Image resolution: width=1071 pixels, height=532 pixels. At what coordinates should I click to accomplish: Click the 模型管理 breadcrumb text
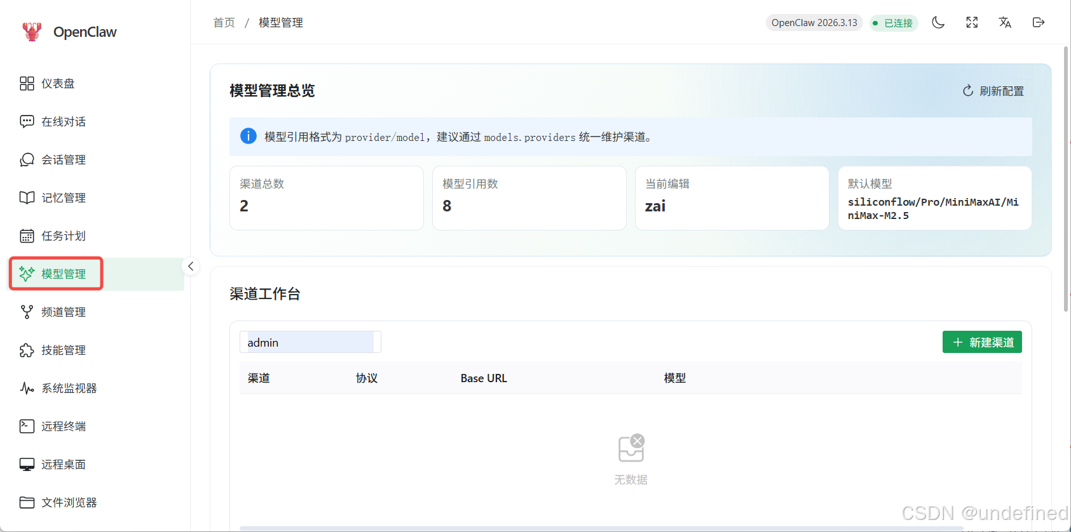coord(280,22)
